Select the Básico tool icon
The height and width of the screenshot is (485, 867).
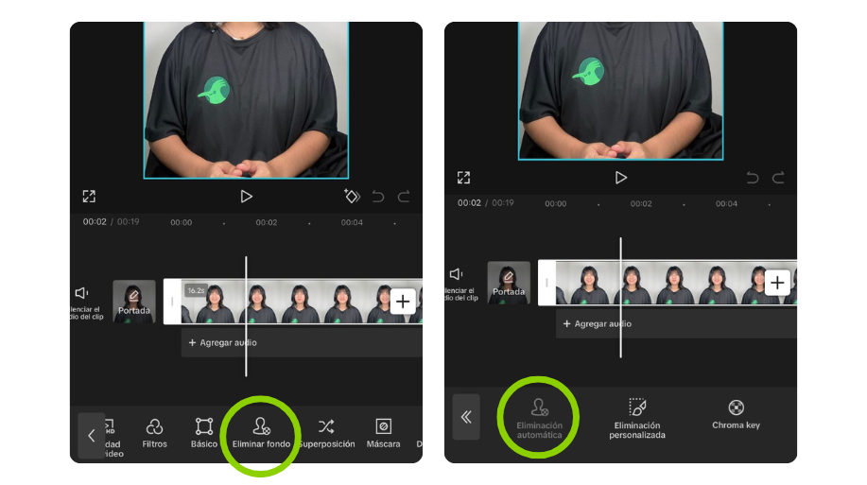pos(203,432)
